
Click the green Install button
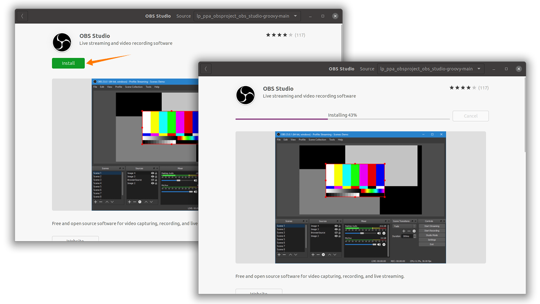68,63
